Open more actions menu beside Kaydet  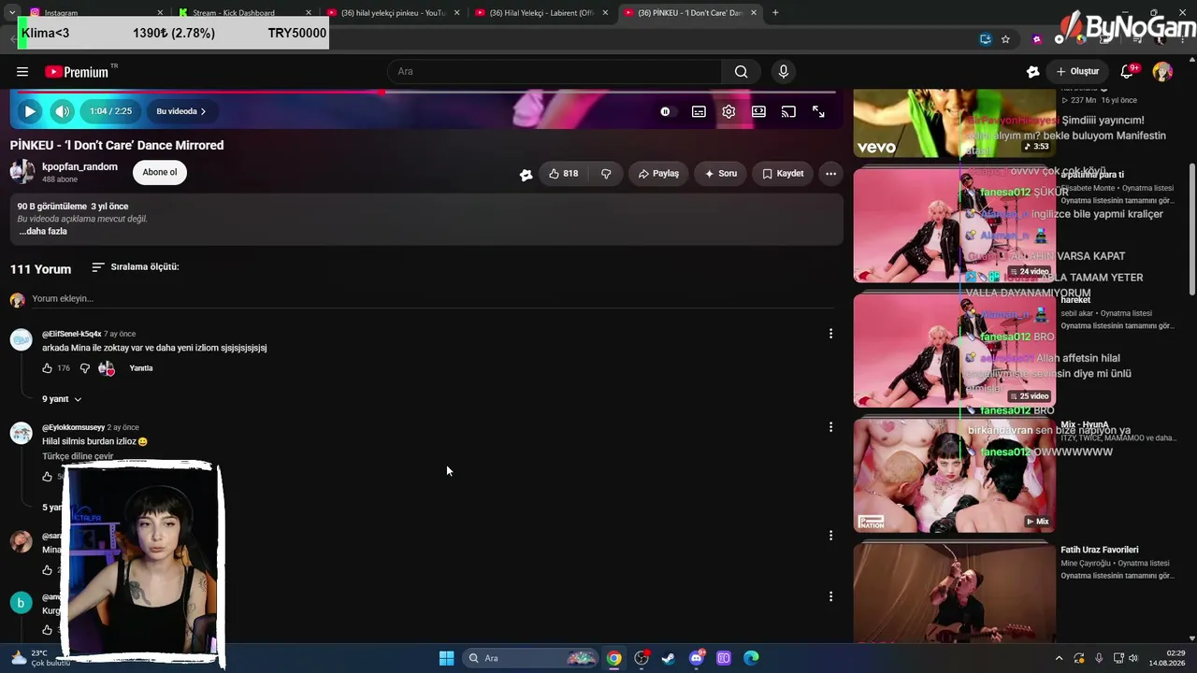click(x=830, y=174)
